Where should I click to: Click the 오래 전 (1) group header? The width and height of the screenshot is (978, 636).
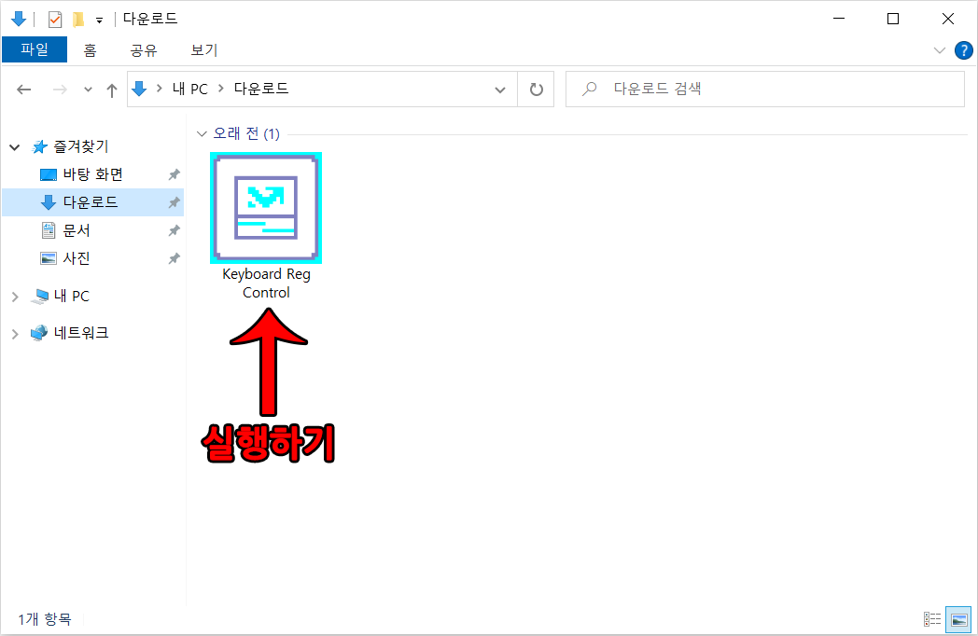(x=246, y=133)
